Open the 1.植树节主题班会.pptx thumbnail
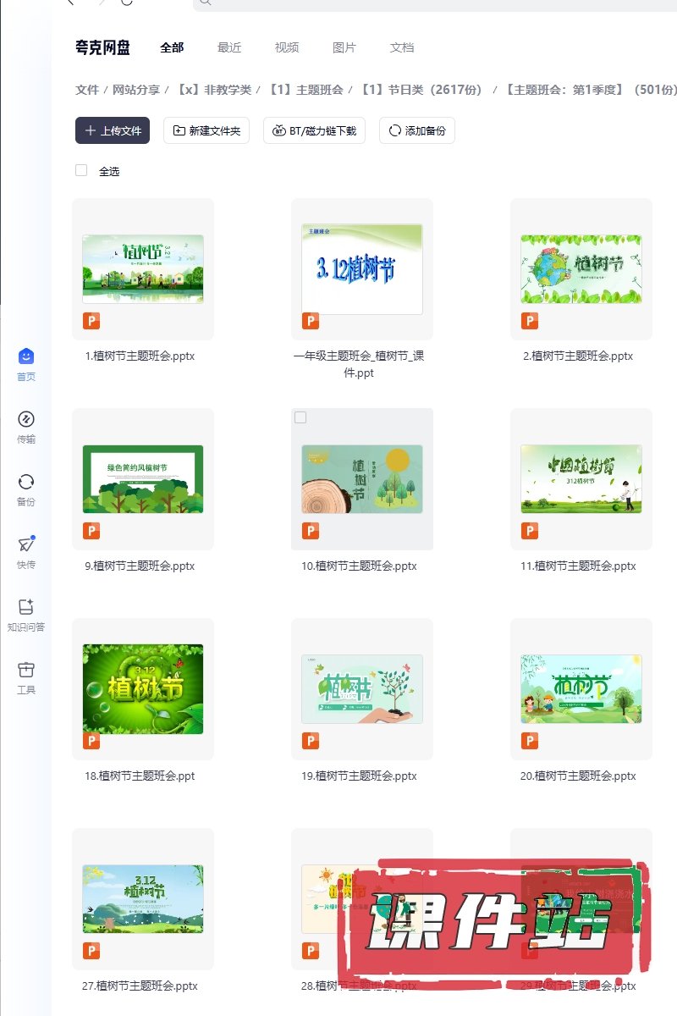 click(142, 269)
